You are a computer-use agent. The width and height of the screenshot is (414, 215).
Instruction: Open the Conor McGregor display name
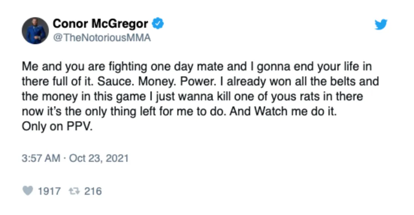pyautogui.click(x=100, y=24)
